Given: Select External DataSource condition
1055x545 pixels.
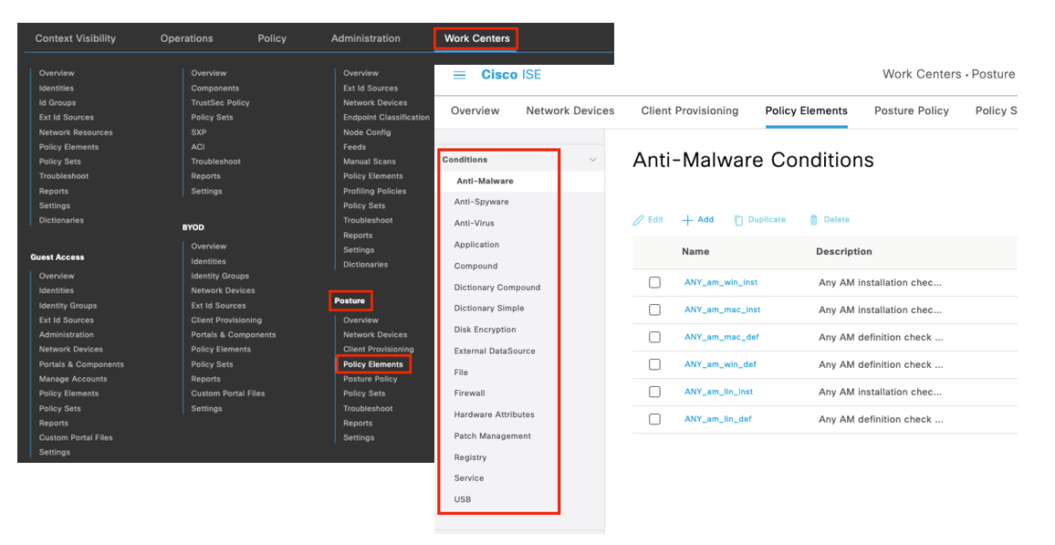Looking at the screenshot, I should pyautogui.click(x=495, y=351).
